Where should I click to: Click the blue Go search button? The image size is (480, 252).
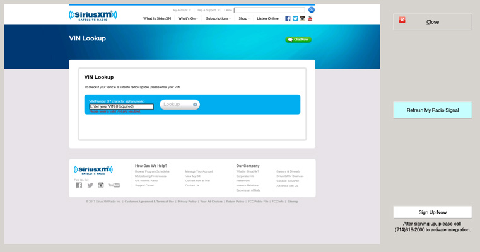pos(312,10)
